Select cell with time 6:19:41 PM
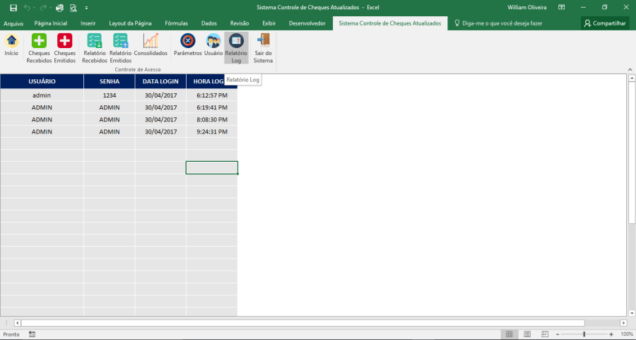The image size is (636, 340). (212, 107)
